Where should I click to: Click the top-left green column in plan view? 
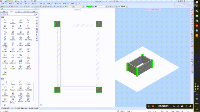tap(57, 24)
